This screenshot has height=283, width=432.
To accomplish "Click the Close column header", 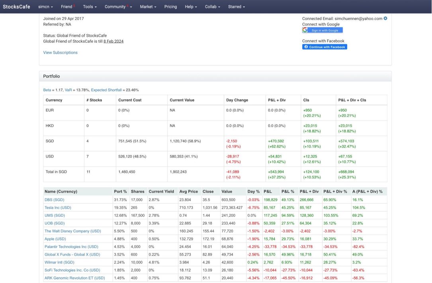I will pos(208,191).
